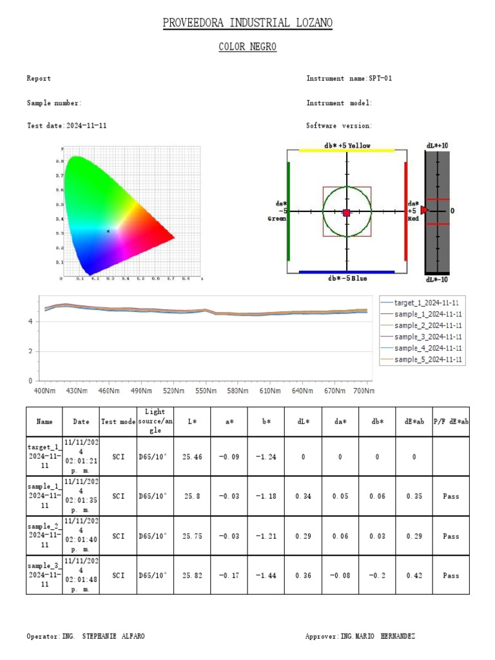
Task: Click the a* column header
Action: pos(229,422)
